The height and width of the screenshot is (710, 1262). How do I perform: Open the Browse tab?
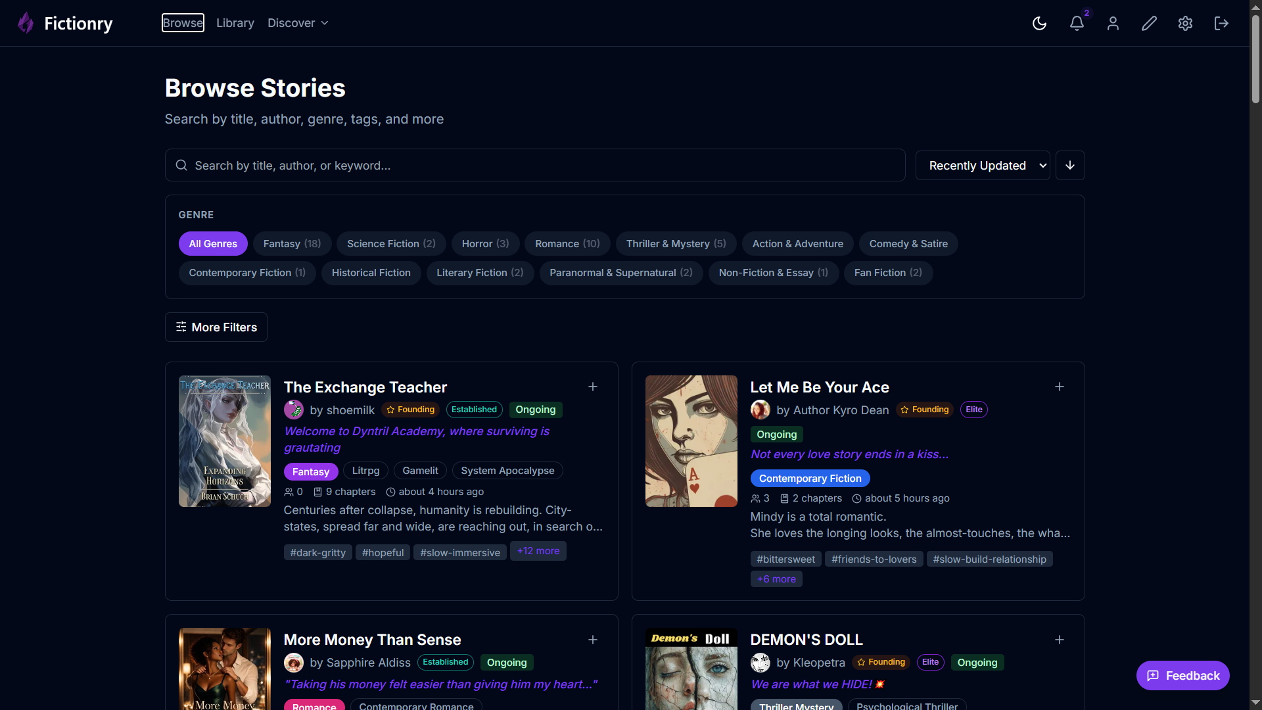[x=183, y=23]
